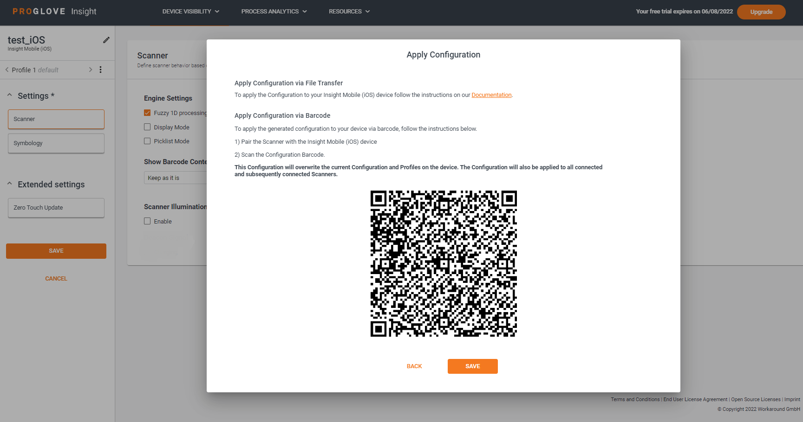The image size is (803, 422).
Task: Collapse the Settings section
Action: pyautogui.click(x=10, y=95)
